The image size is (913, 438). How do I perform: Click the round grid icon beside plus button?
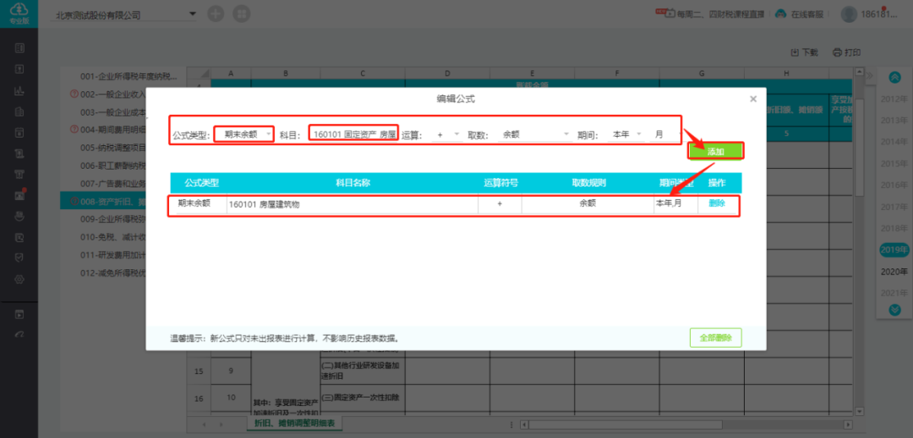(242, 14)
